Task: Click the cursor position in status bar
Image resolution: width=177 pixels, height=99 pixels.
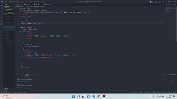Action: point(132,93)
